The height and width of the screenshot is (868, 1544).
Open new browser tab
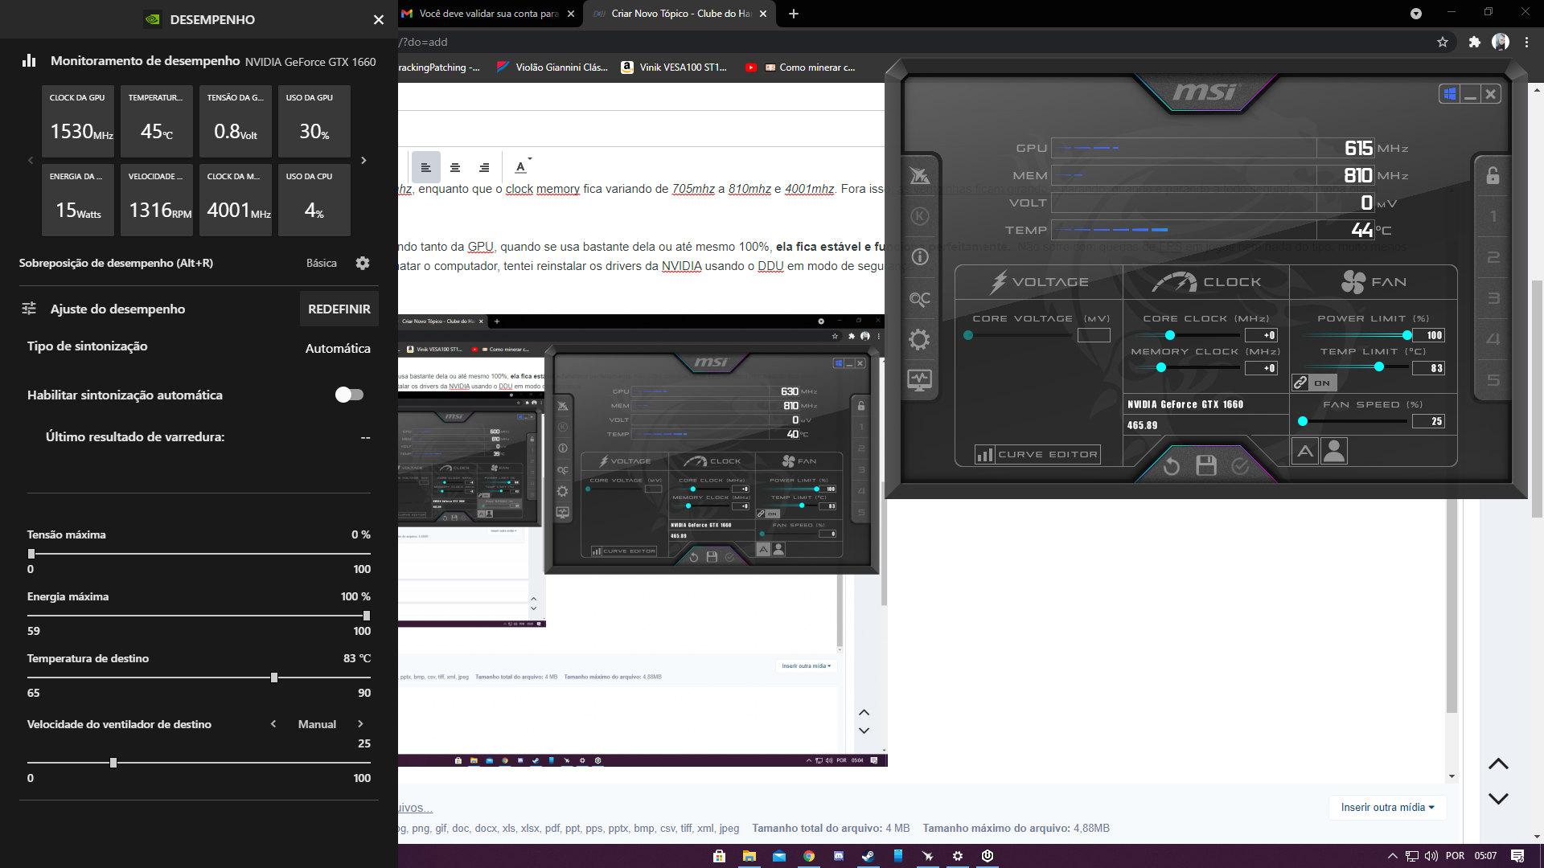tap(794, 14)
